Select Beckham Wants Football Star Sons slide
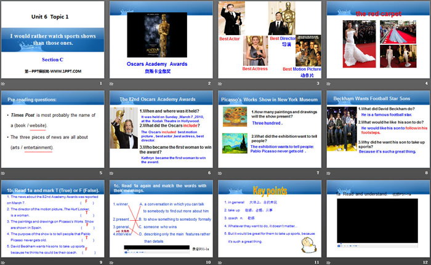 click(x=378, y=129)
